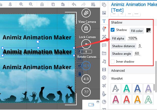The image size is (157, 110).
Task: Open the film strip video icon
Action: (104, 69)
